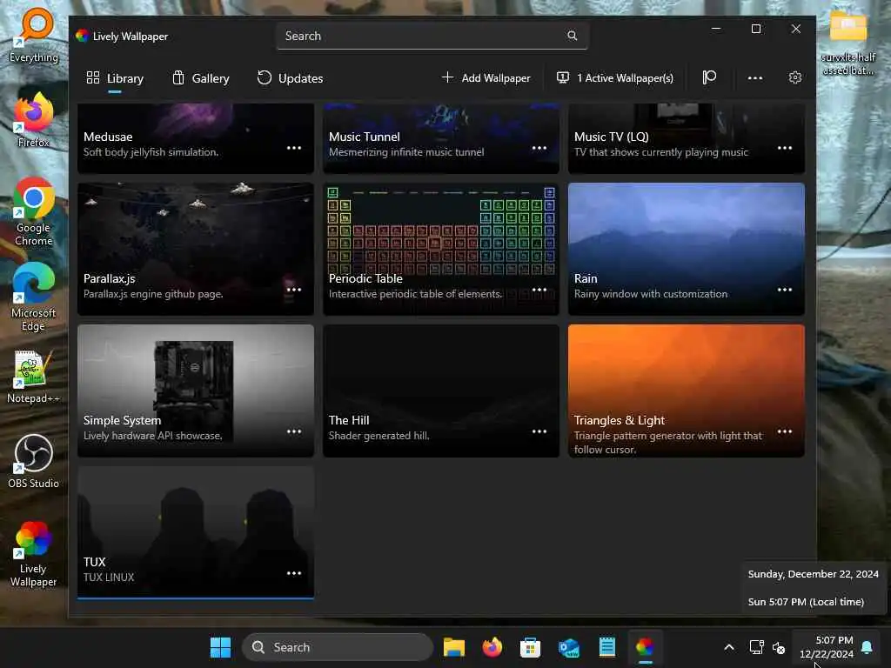This screenshot has height=668, width=891.
Task: Click the Add Wallpaper button
Action: 486,78
